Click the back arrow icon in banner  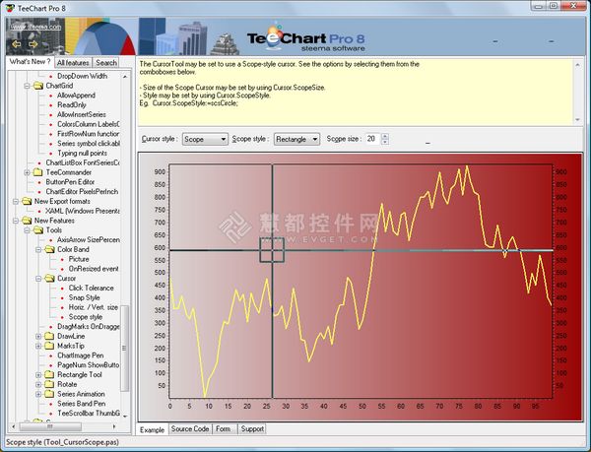pos(16,44)
